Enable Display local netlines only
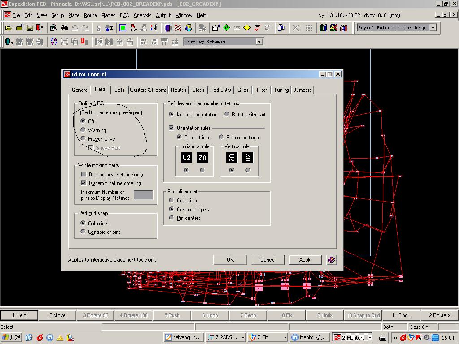 (x=83, y=175)
